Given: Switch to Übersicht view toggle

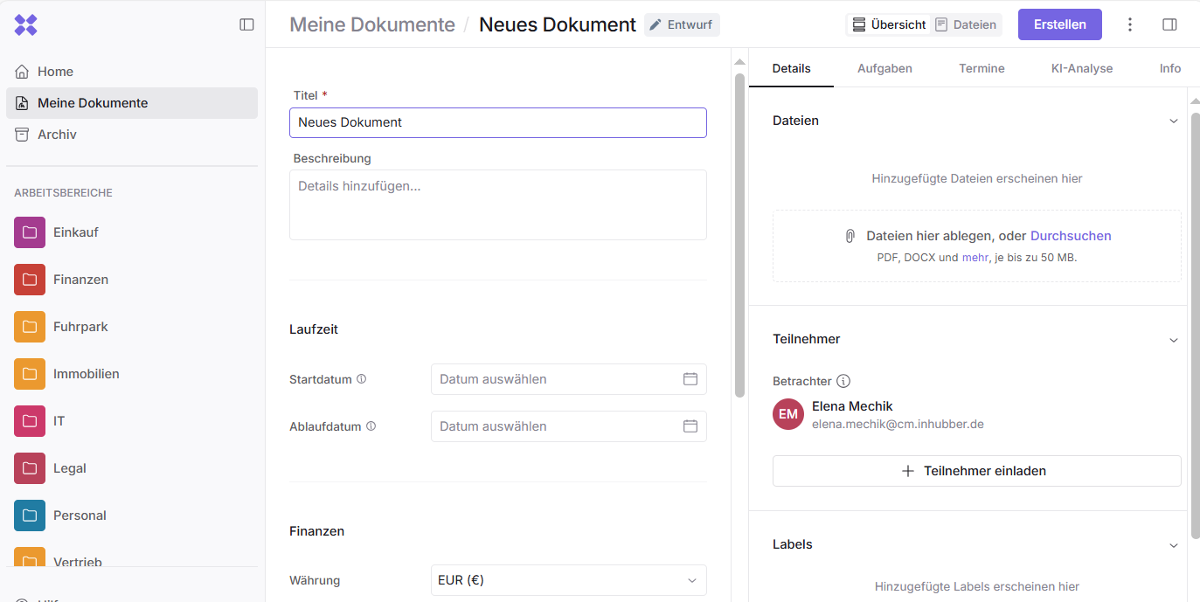Looking at the screenshot, I should (x=889, y=24).
